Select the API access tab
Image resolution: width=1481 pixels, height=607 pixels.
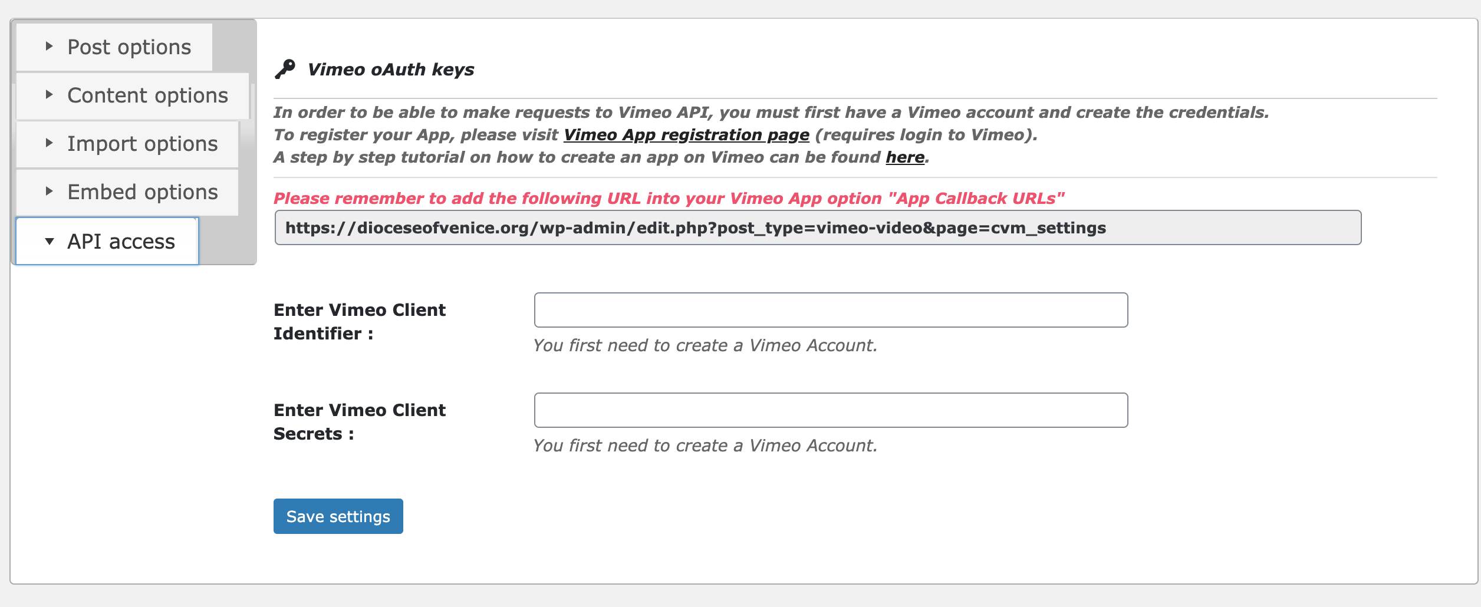pos(121,242)
